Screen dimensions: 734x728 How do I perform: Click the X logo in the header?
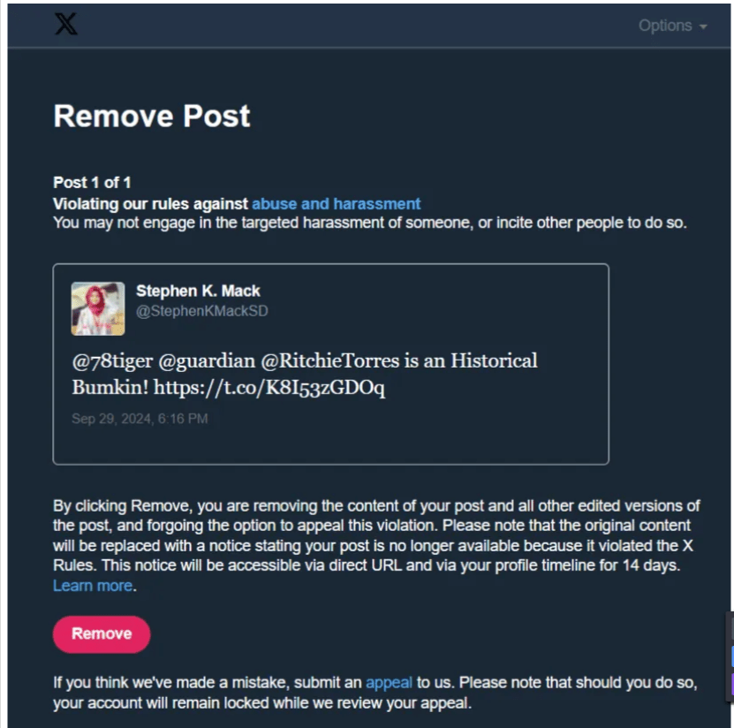pos(65,24)
